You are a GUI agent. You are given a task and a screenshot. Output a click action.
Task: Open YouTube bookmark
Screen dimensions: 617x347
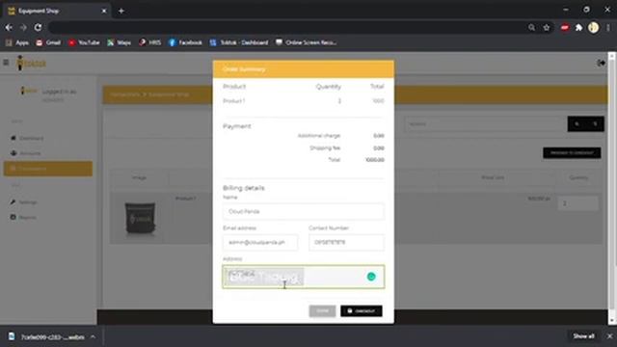tap(84, 42)
